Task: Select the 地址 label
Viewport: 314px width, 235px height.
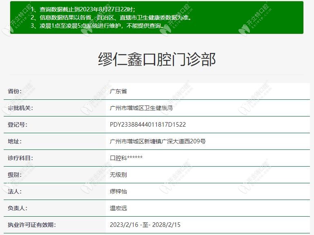Action: pyautogui.click(x=15, y=141)
